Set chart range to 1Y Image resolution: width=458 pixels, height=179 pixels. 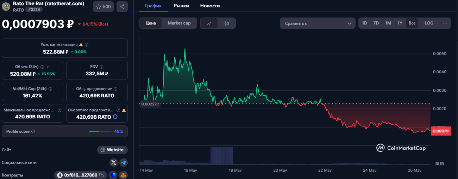(400, 23)
